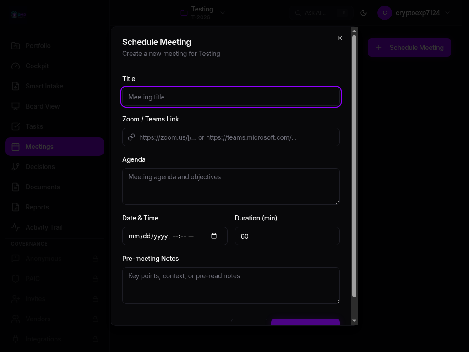Click the Ask AI search box
Screen dimensions: 469x352
click(x=321, y=13)
